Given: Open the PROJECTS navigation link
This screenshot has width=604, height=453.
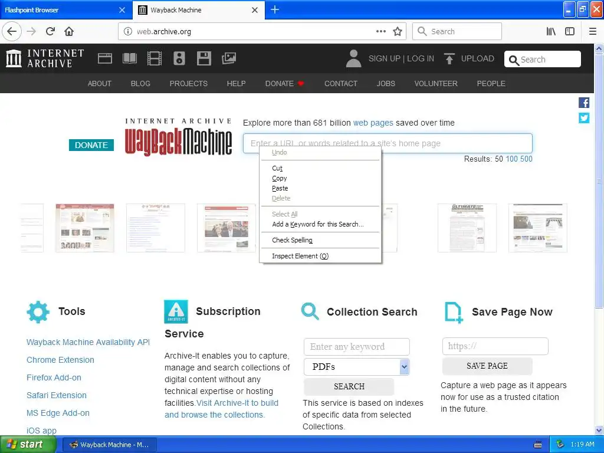Looking at the screenshot, I should (x=188, y=84).
